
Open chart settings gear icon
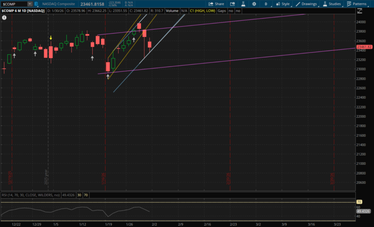(253, 4)
